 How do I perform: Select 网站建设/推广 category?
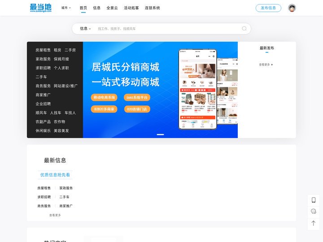[x=65, y=86]
